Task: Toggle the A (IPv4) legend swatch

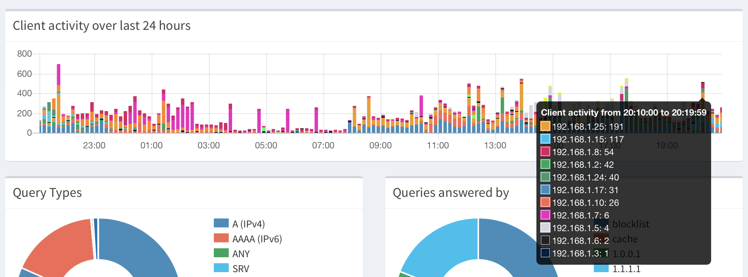Action: point(221,223)
